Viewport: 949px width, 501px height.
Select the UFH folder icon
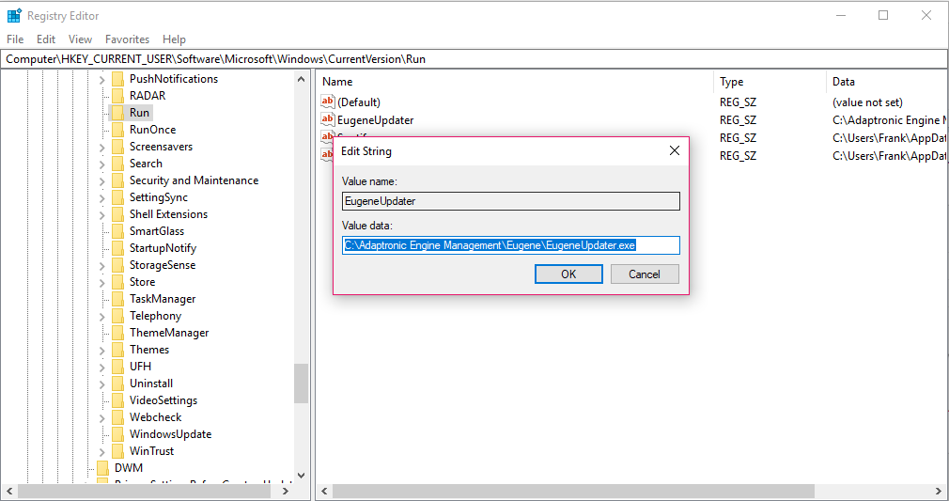(x=118, y=368)
